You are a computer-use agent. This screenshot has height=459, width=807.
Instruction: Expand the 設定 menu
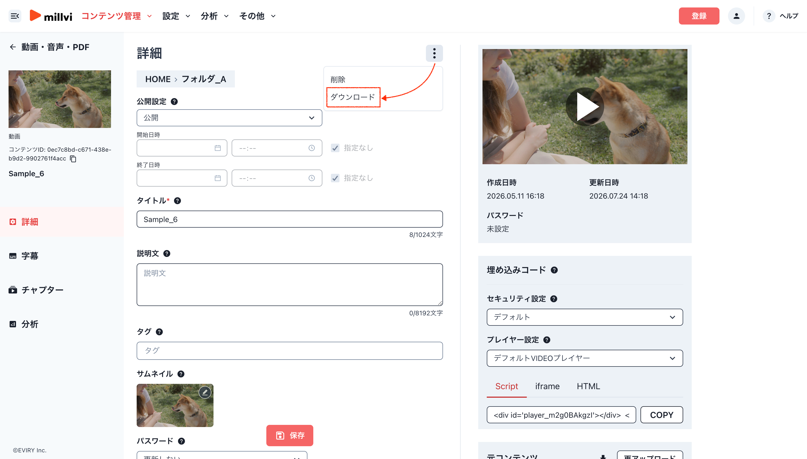[x=176, y=16]
